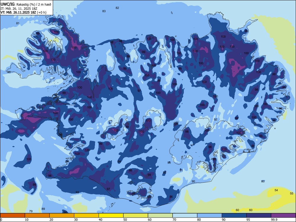Viewport: 296px width, 222px height.
Task: Select the 90–95 dark blue legend swatch
Action: click(x=234, y=215)
